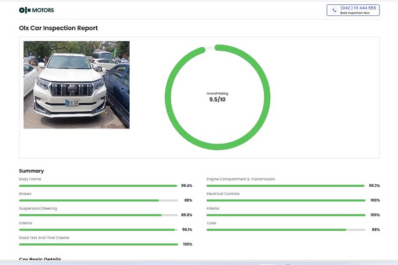This screenshot has width=398, height=265.
Task: Click the Book Inspection Now phone button
Action: 353,10
